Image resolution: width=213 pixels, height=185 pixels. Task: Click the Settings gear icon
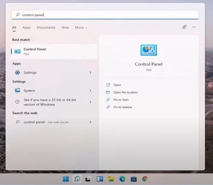click(x=18, y=73)
